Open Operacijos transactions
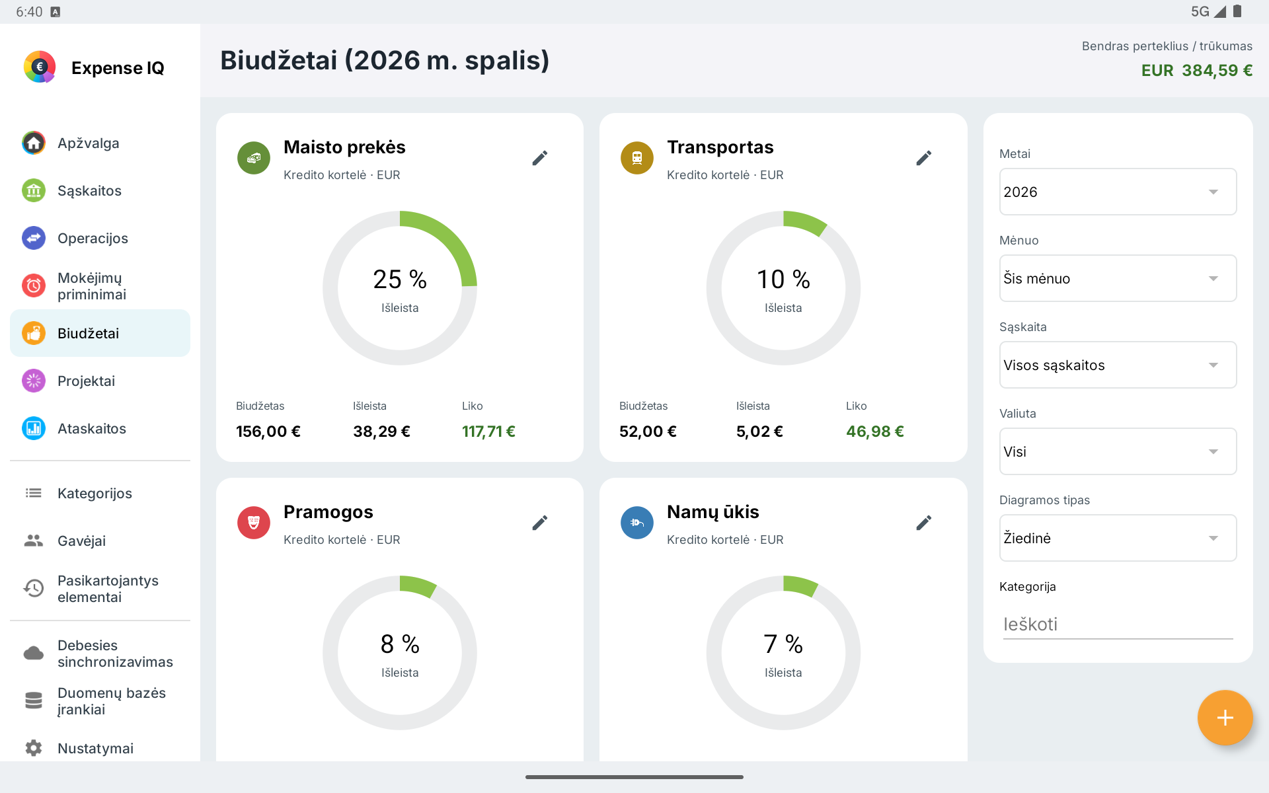1269x793 pixels. 100,238
